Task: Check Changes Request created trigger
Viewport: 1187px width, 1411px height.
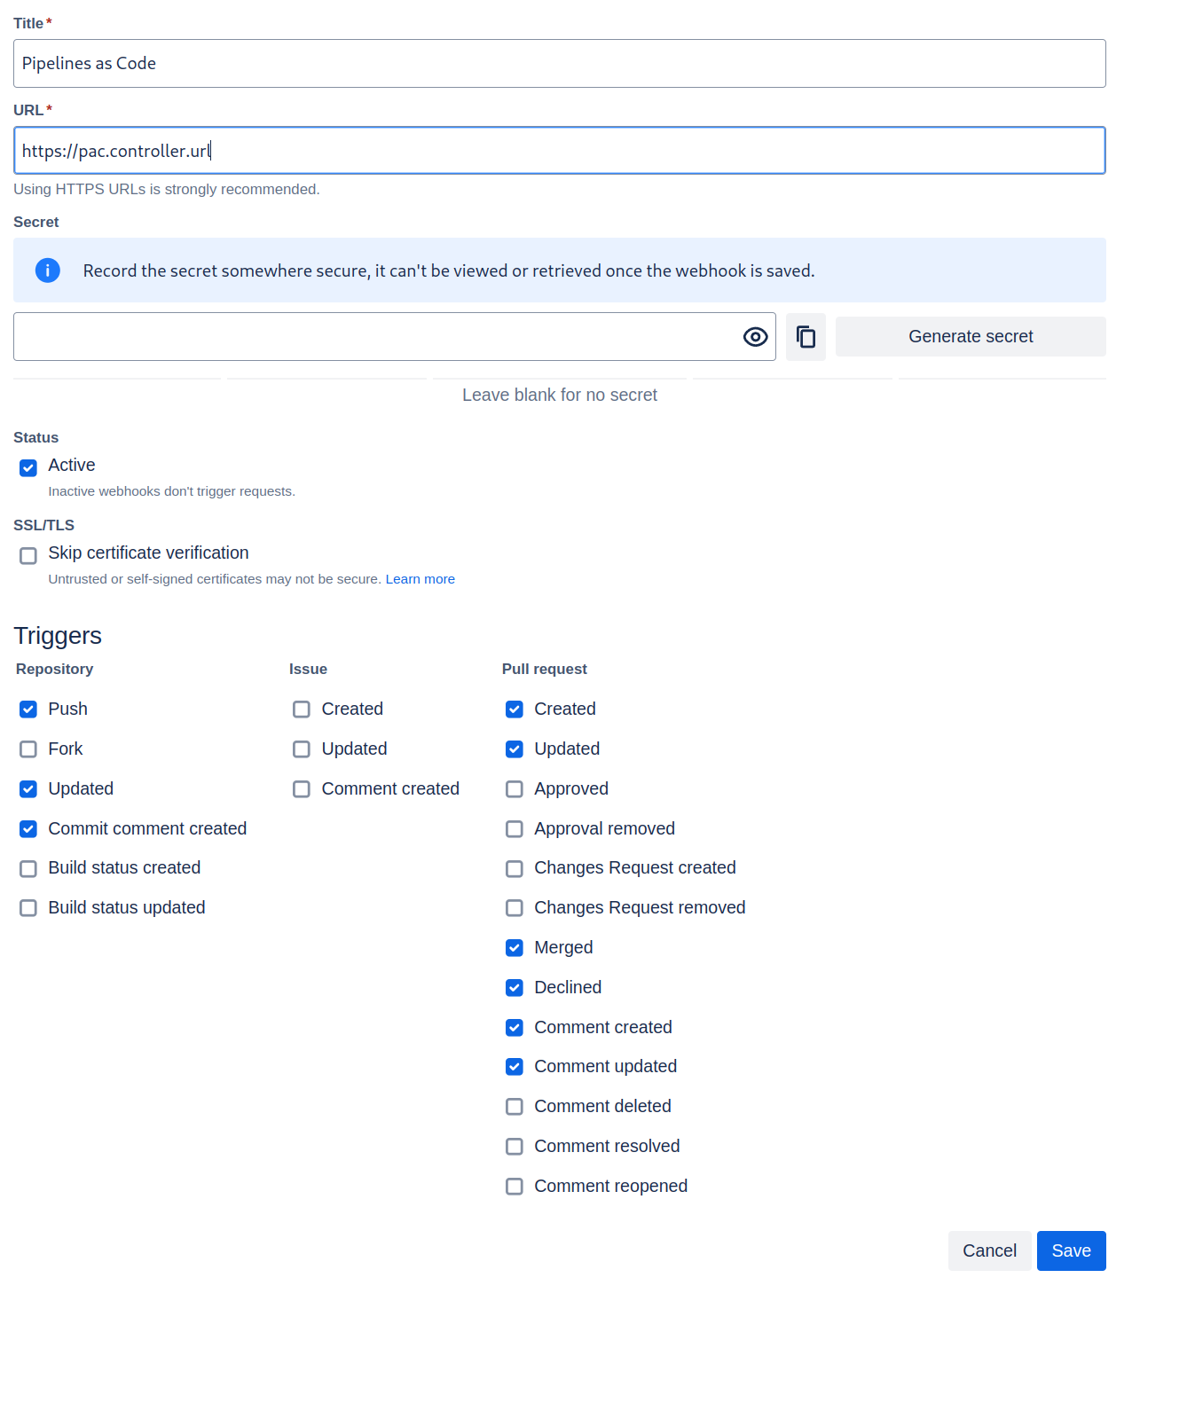Action: point(515,868)
